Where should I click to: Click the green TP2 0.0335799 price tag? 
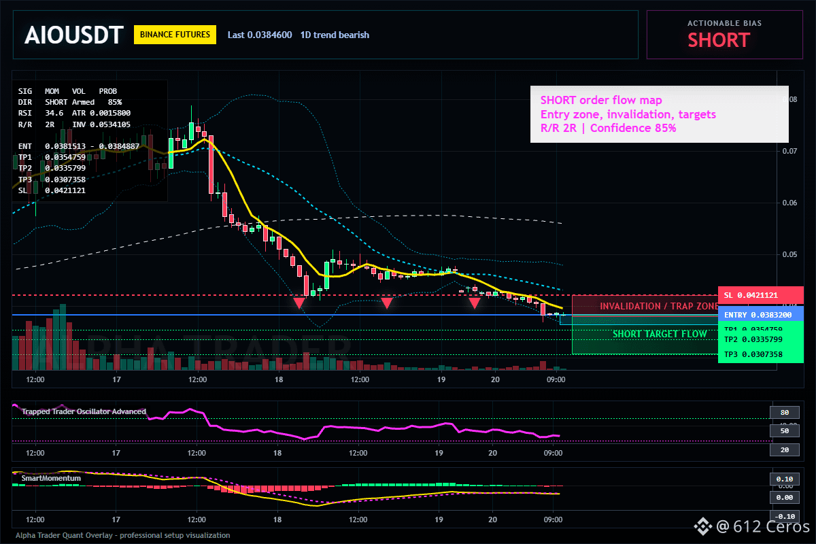pos(761,339)
